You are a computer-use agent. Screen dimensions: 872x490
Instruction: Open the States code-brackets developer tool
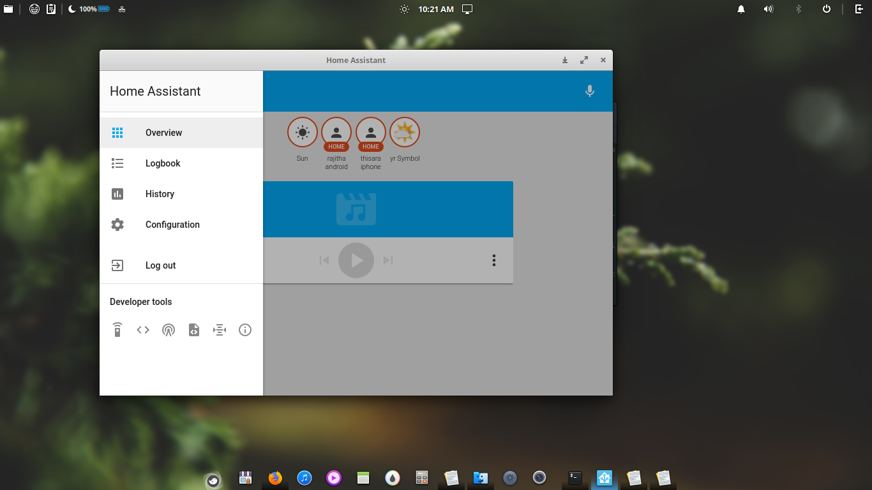[x=143, y=330]
